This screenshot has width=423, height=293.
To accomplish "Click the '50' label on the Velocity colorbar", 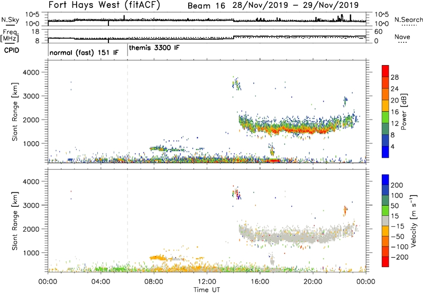I will tap(394, 206).
